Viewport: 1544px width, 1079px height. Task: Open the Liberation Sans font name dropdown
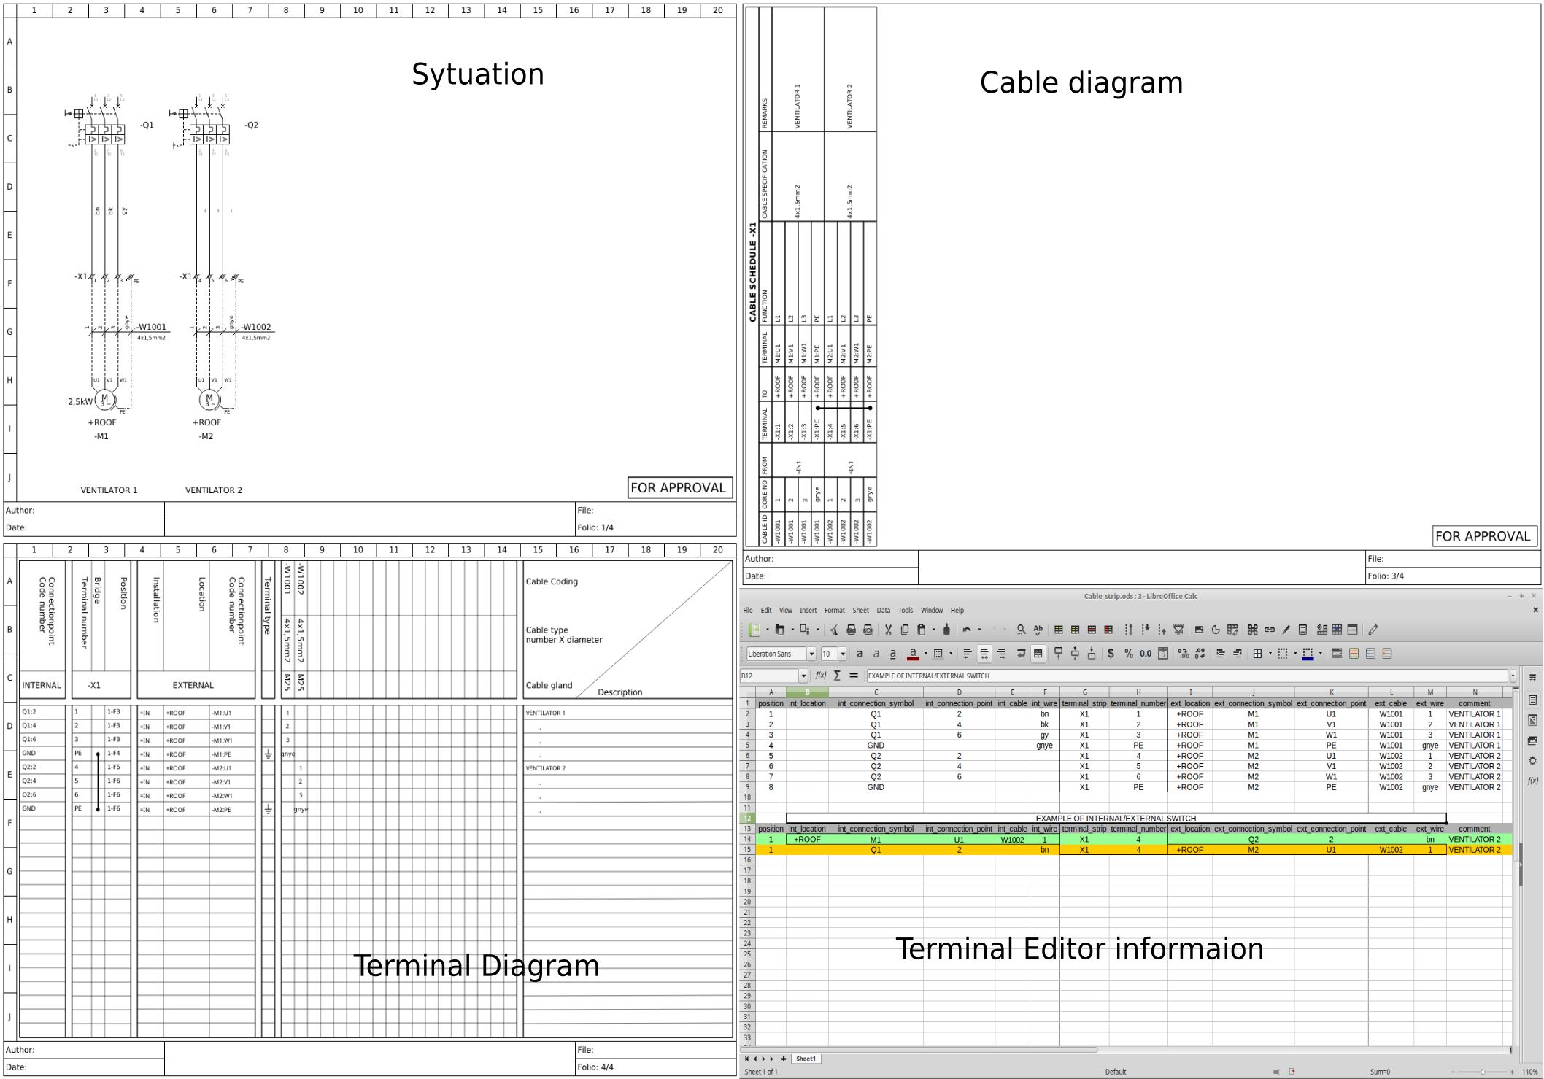click(x=811, y=654)
